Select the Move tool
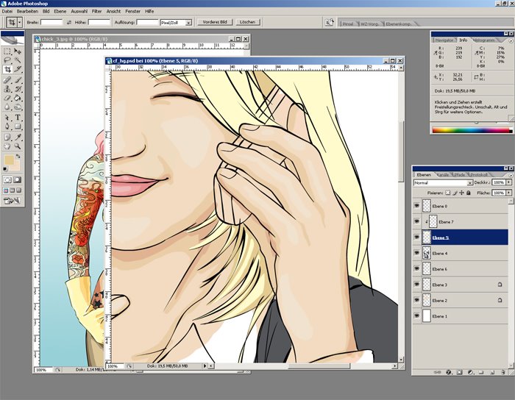The image size is (515, 400). (18, 51)
